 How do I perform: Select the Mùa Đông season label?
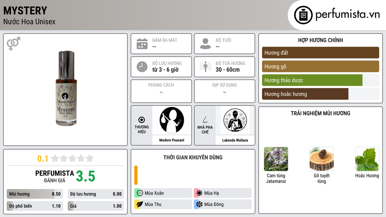click(214, 204)
